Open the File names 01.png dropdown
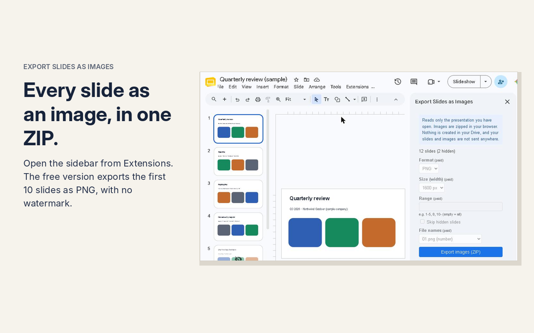 [x=450, y=239]
